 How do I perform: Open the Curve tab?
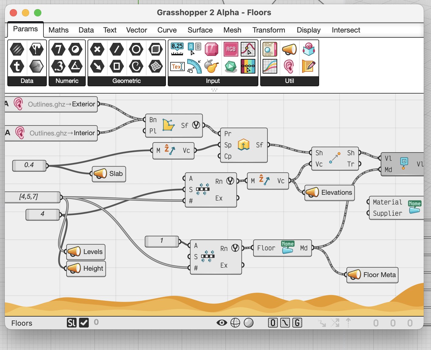[167, 30]
